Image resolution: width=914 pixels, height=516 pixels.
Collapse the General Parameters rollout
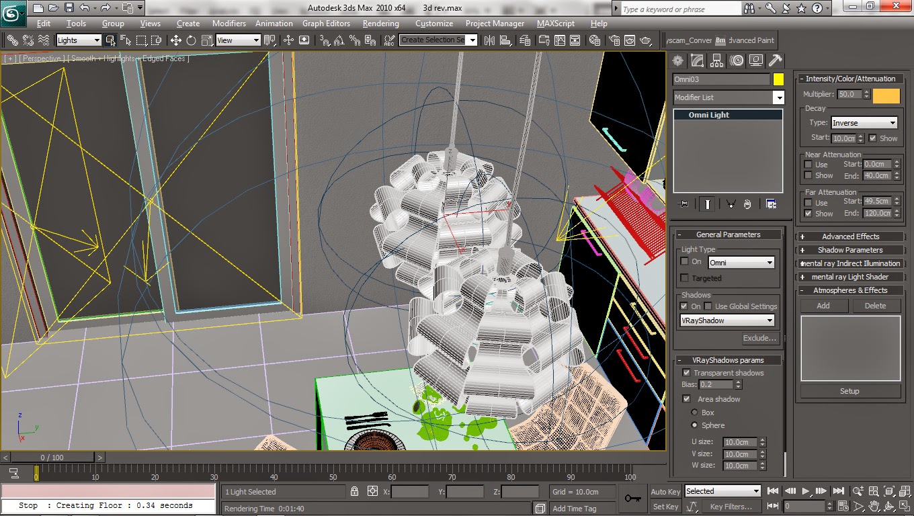(x=729, y=234)
